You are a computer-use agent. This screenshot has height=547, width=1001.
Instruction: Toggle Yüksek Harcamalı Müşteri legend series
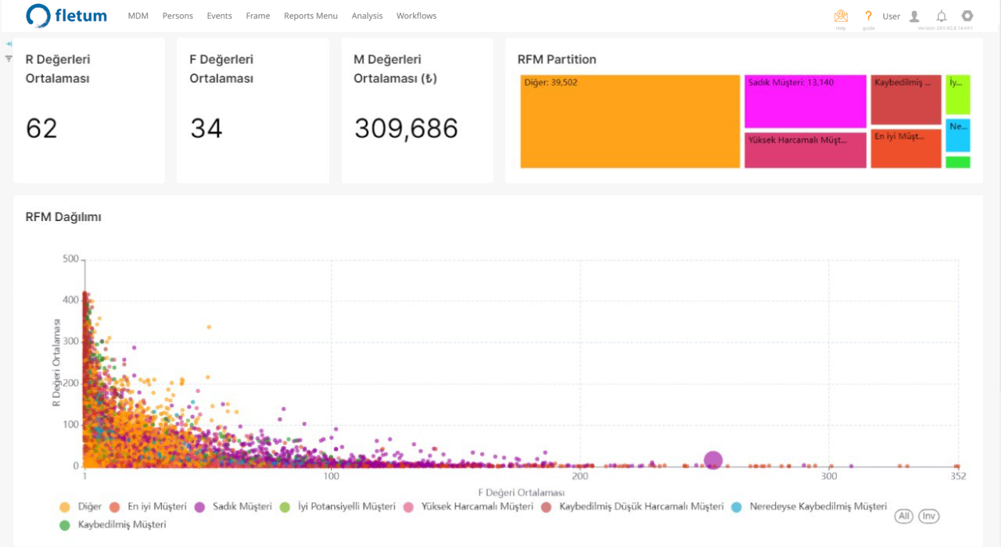point(468,506)
